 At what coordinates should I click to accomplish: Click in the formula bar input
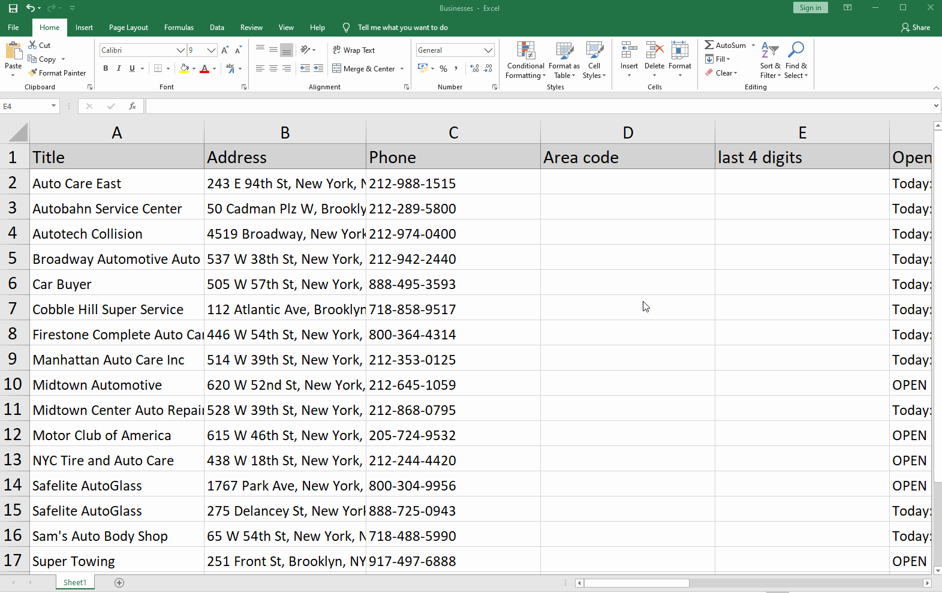[x=538, y=106]
